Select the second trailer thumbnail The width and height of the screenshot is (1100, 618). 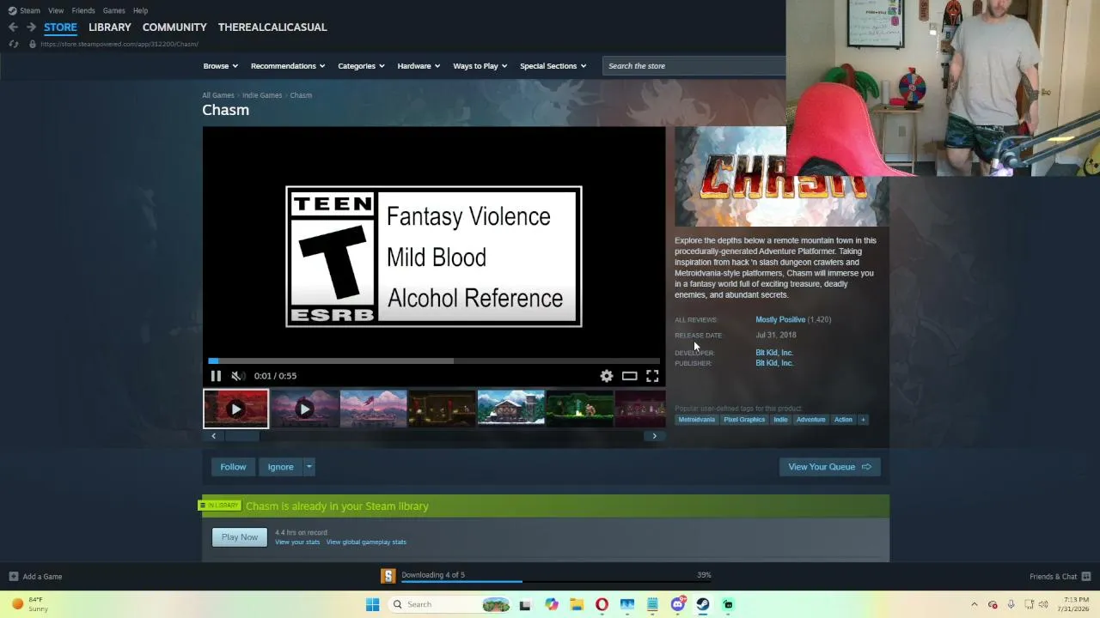[304, 409]
